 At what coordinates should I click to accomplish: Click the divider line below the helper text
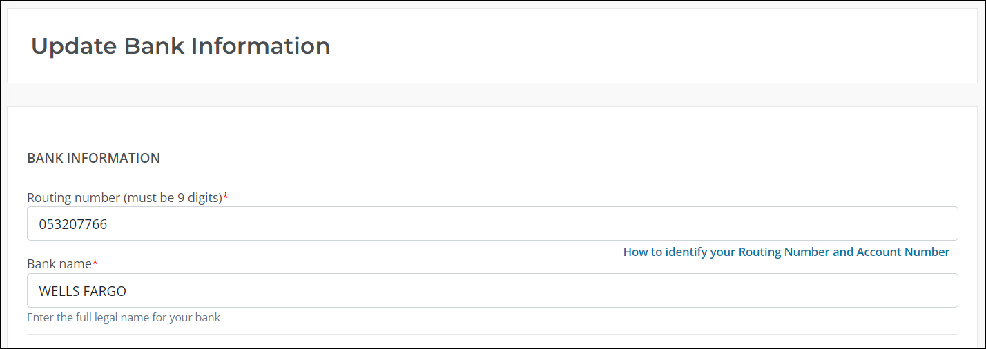click(492, 335)
